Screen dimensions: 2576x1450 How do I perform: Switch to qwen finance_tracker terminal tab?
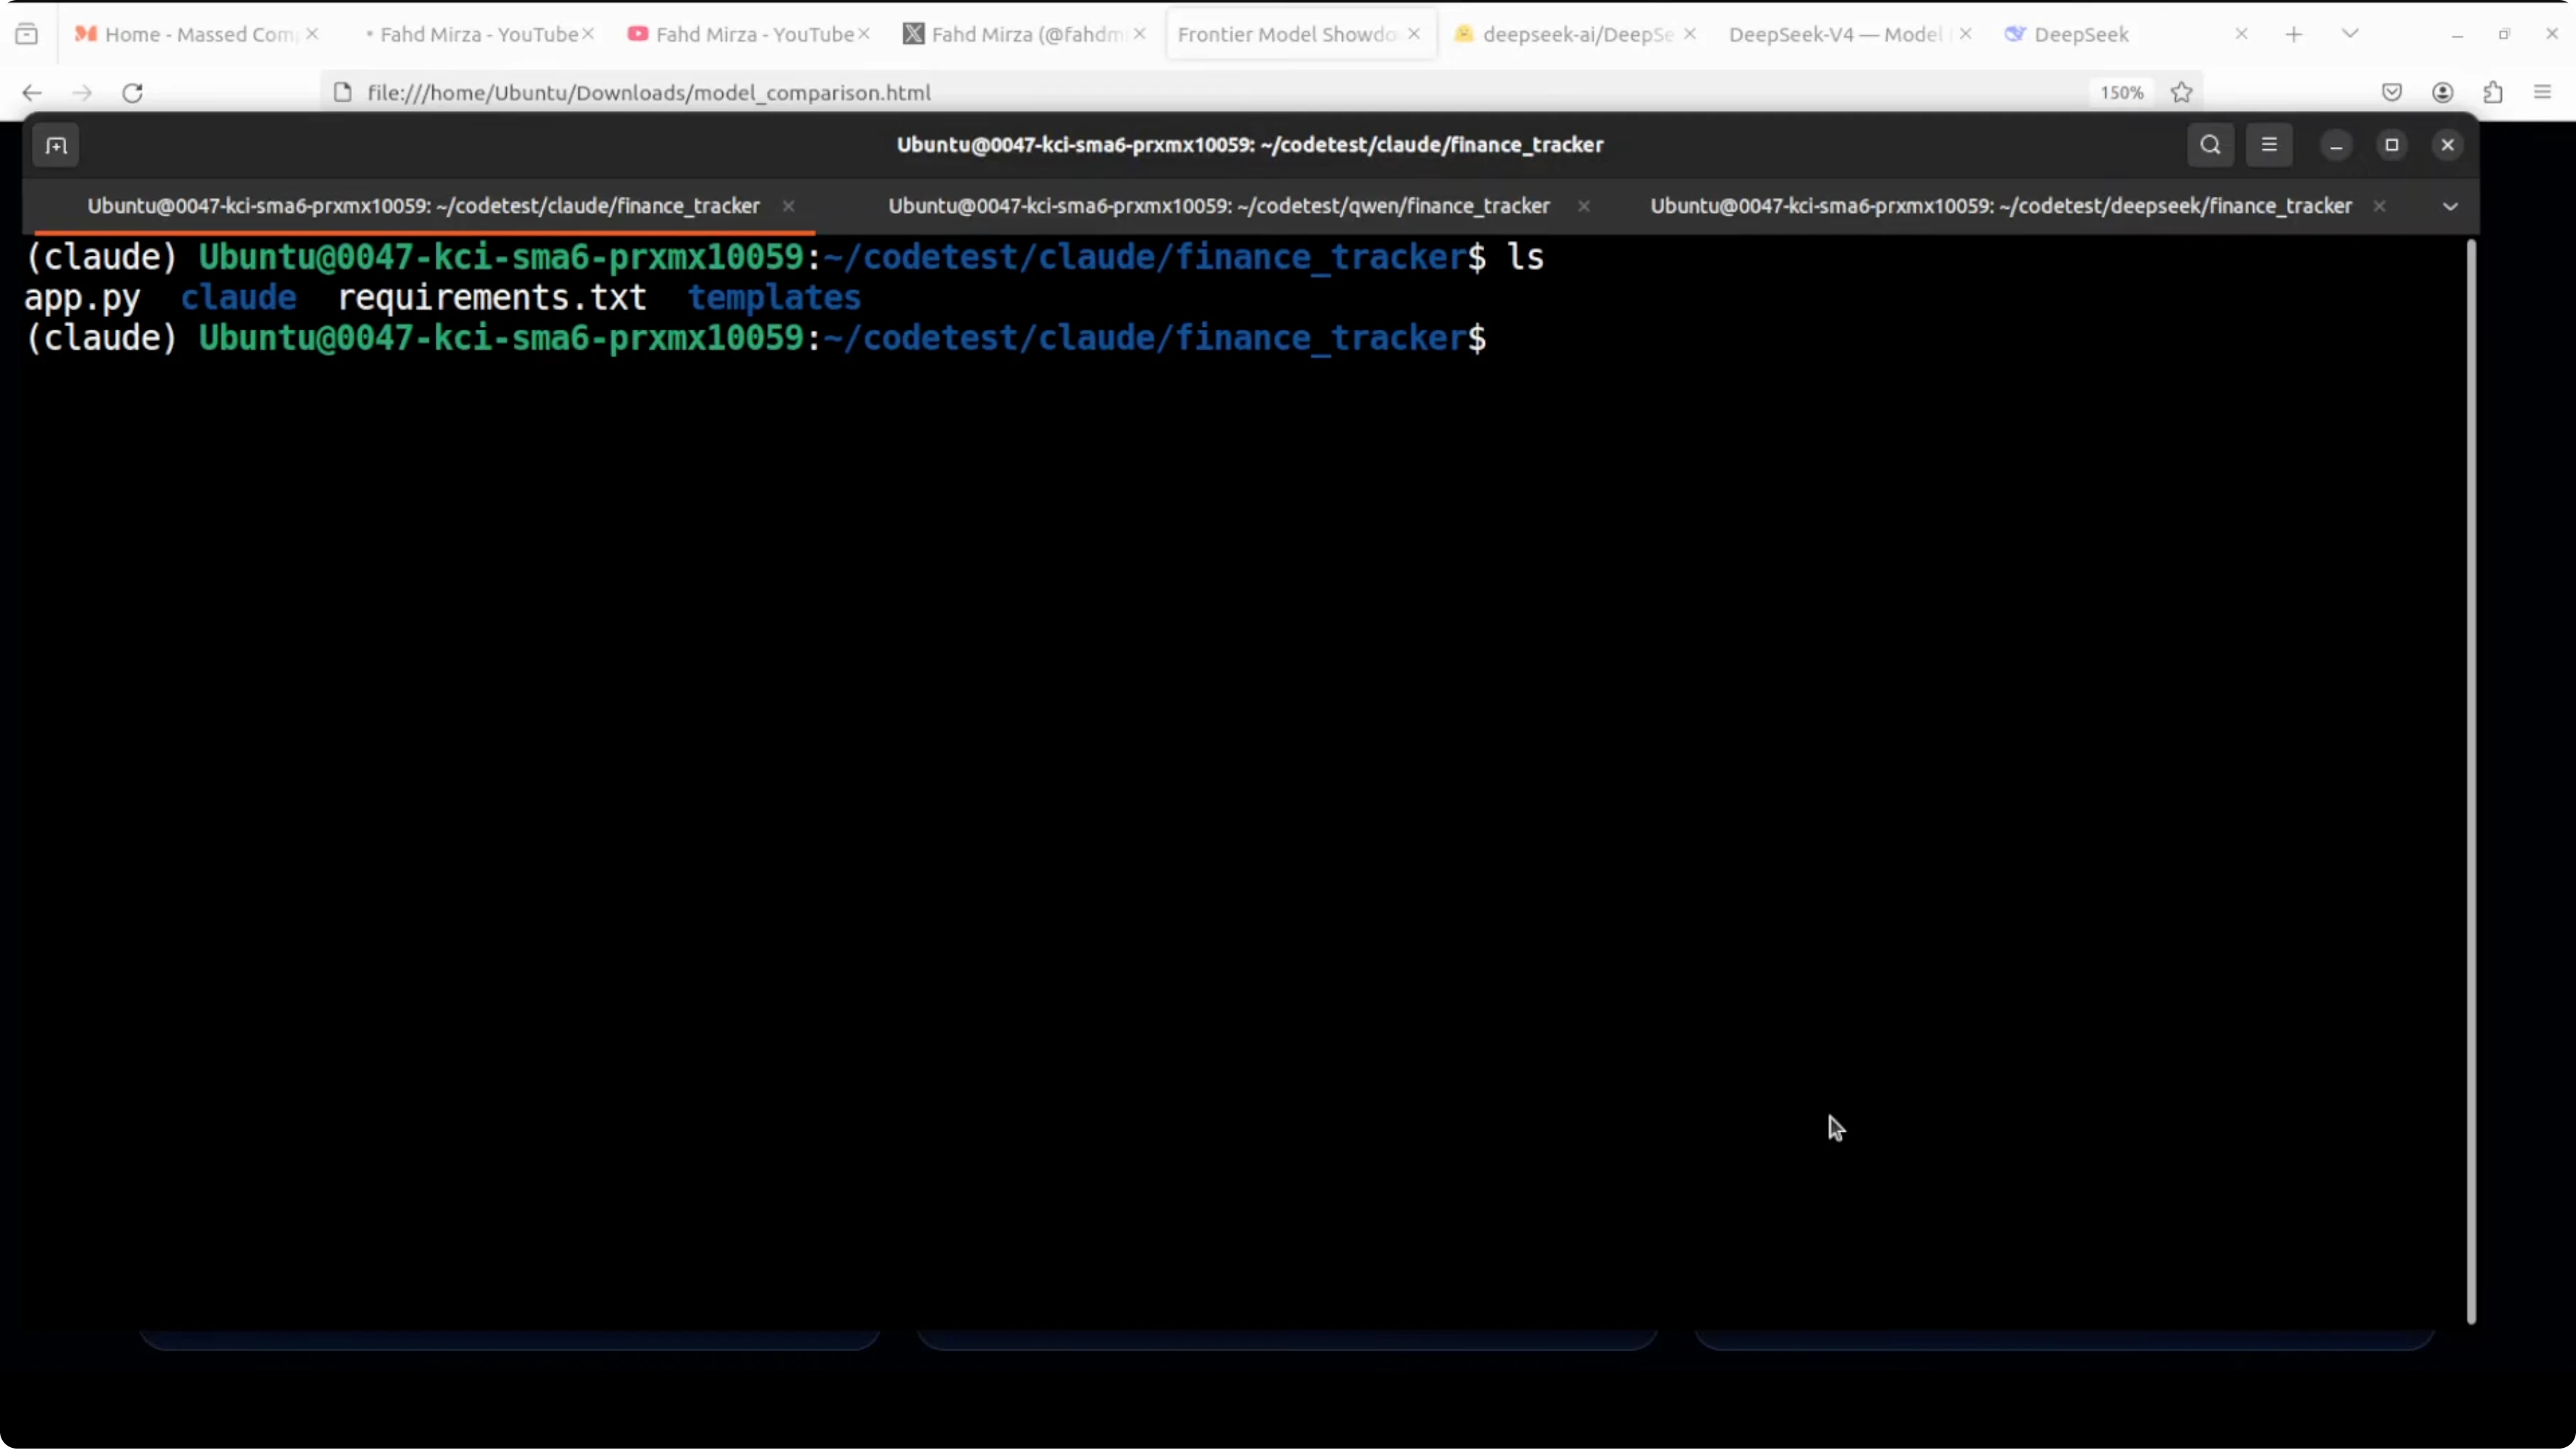point(1218,206)
